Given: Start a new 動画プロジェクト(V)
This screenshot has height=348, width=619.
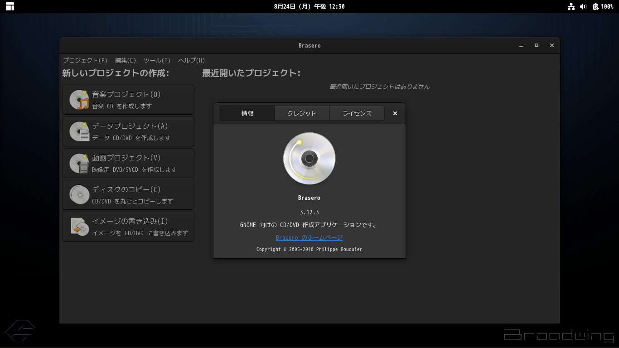Looking at the screenshot, I should tap(128, 163).
